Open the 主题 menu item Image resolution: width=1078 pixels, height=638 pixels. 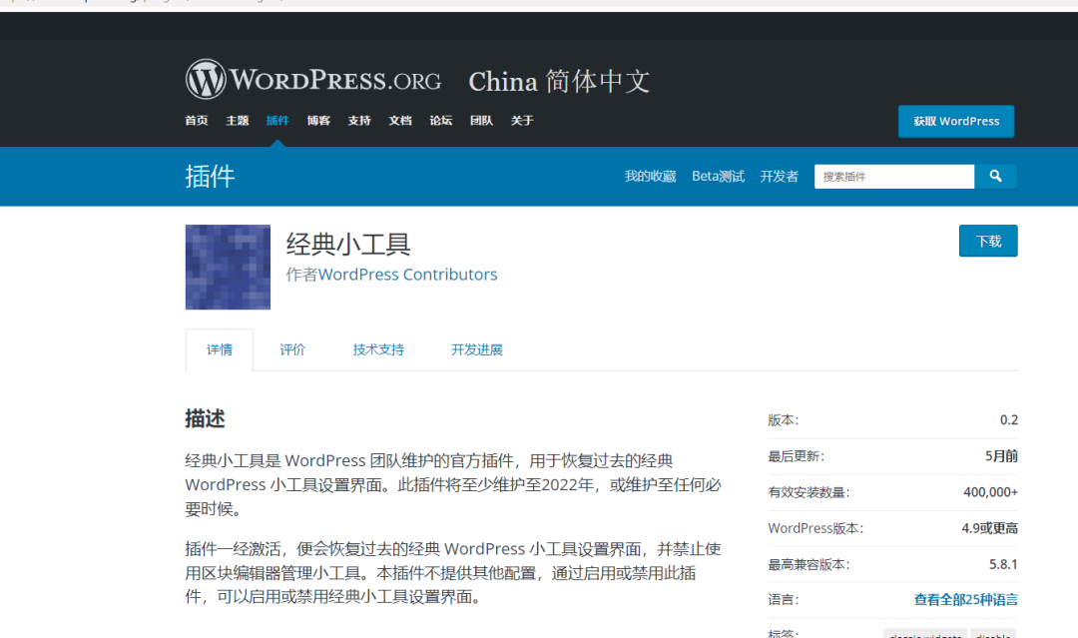[x=238, y=121]
